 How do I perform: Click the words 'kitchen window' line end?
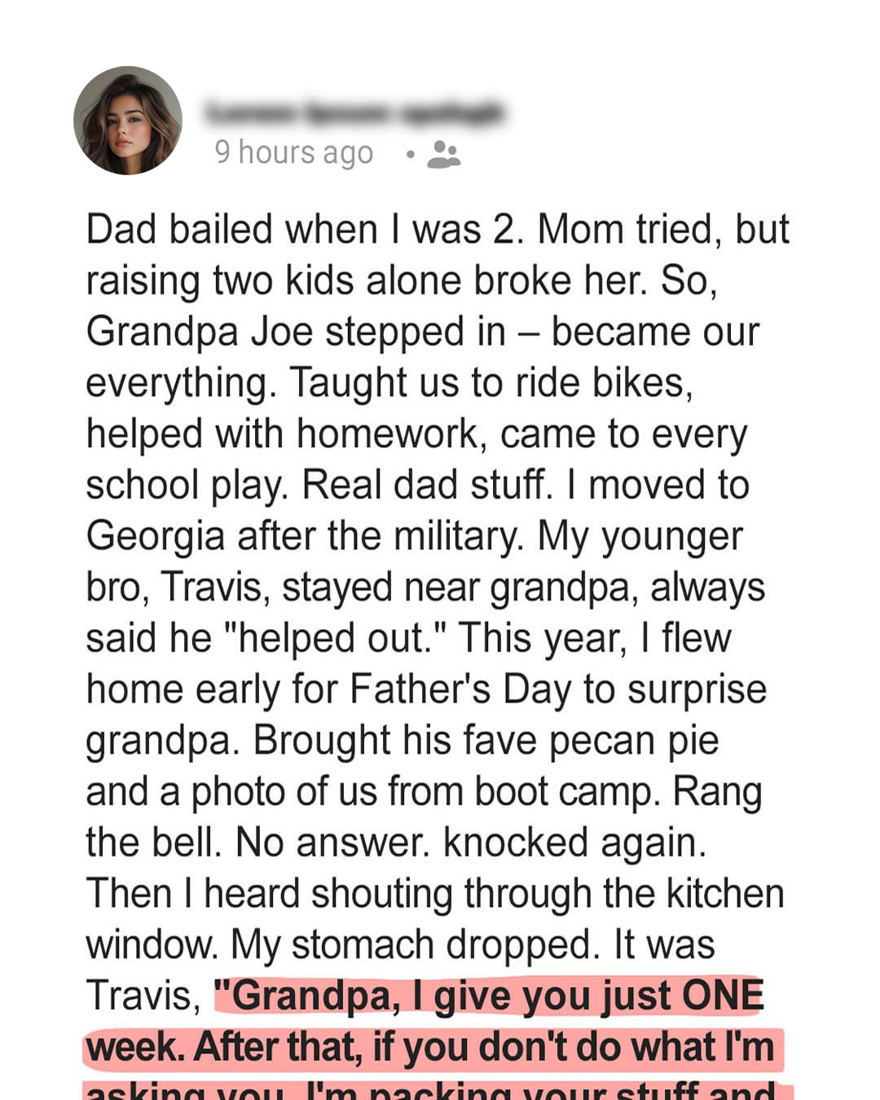click(724, 894)
